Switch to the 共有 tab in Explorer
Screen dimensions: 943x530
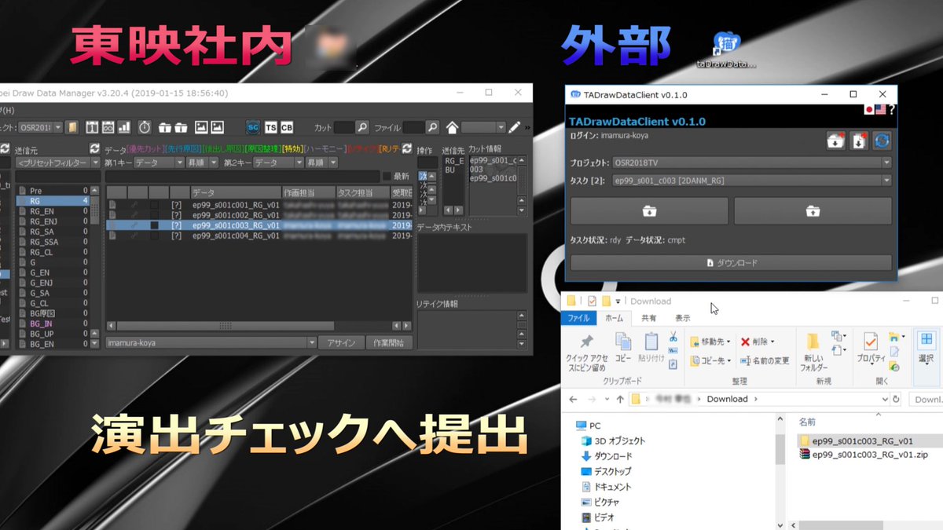pos(649,318)
